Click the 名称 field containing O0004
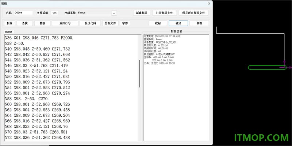The height and width of the screenshot is (146, 292). pyautogui.click(x=23, y=13)
